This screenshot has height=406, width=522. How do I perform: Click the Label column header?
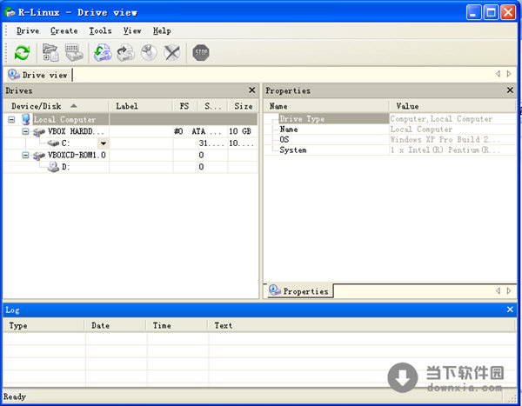point(140,106)
